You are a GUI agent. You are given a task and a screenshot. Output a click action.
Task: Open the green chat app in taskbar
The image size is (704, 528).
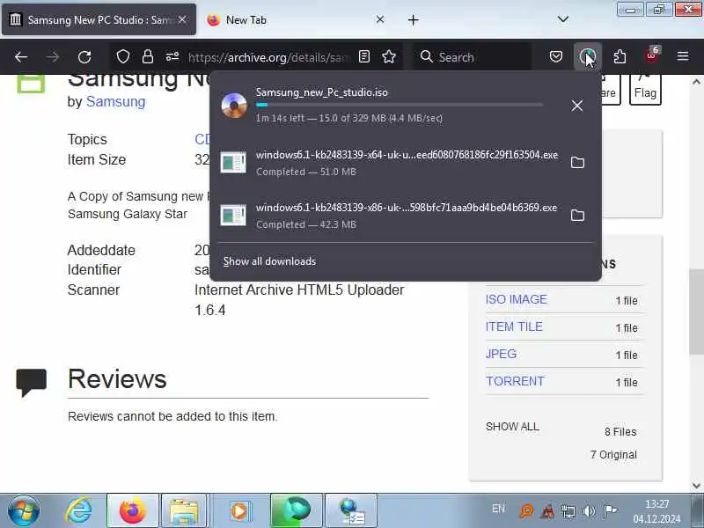point(297,510)
